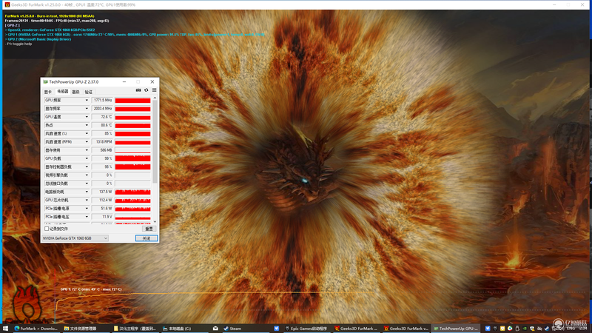
Task: Open the Windows Start menu
Action: (5, 329)
